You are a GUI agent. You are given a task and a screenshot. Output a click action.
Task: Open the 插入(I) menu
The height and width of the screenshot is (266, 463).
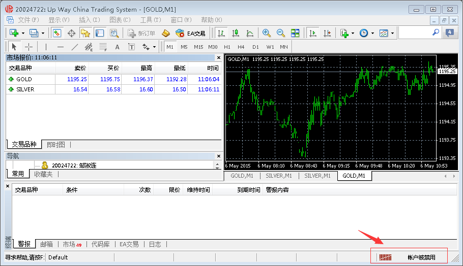(x=90, y=20)
